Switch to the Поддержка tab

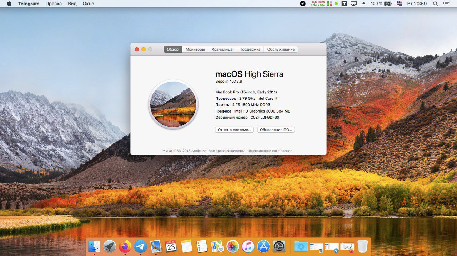[250, 49]
